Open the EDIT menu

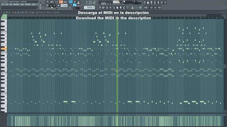pos(7,5)
